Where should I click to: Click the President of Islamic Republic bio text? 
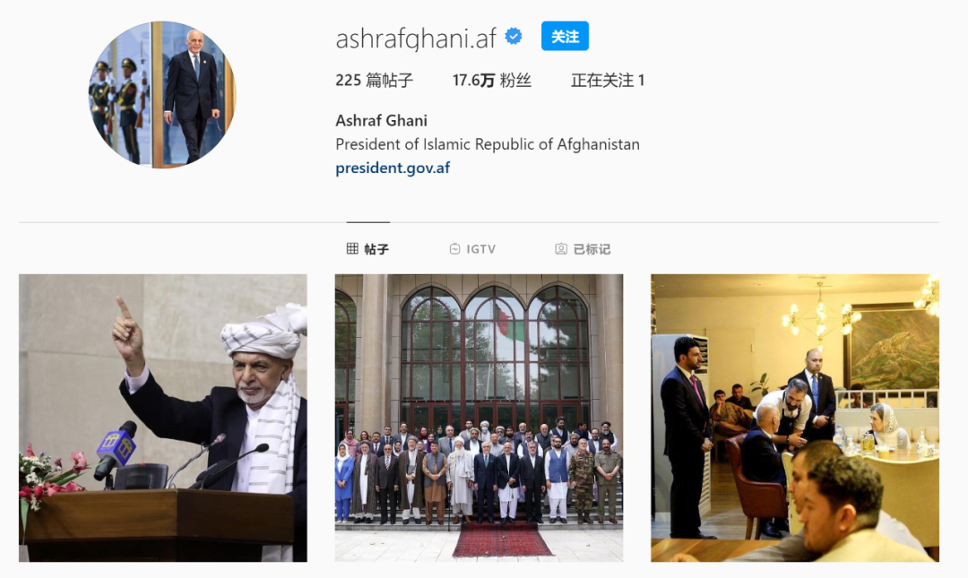coord(488,144)
